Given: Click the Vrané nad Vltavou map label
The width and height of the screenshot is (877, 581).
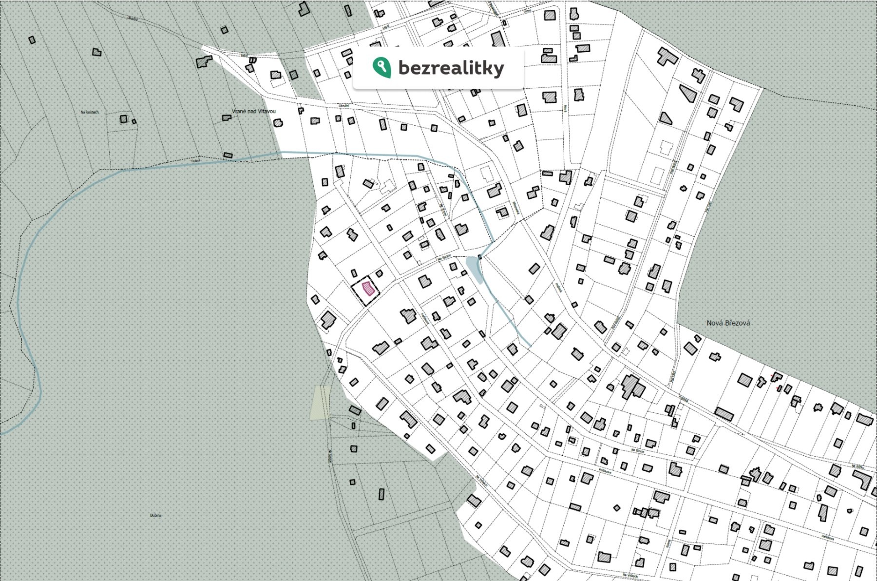Looking at the screenshot, I should tap(253, 111).
